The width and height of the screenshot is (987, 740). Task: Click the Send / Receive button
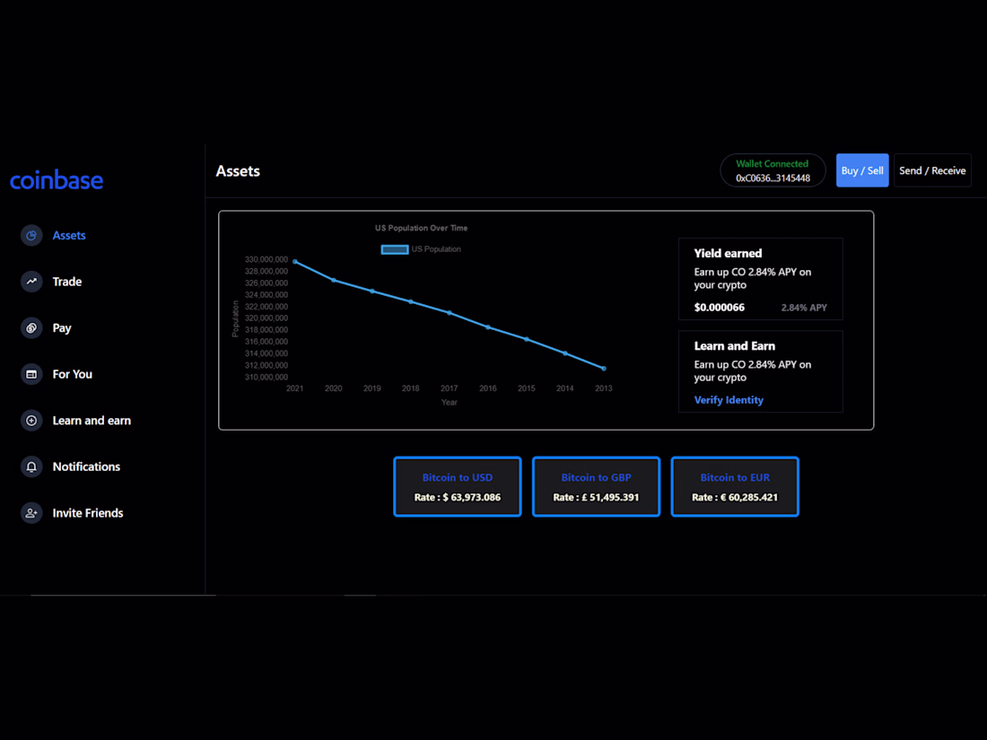931,170
